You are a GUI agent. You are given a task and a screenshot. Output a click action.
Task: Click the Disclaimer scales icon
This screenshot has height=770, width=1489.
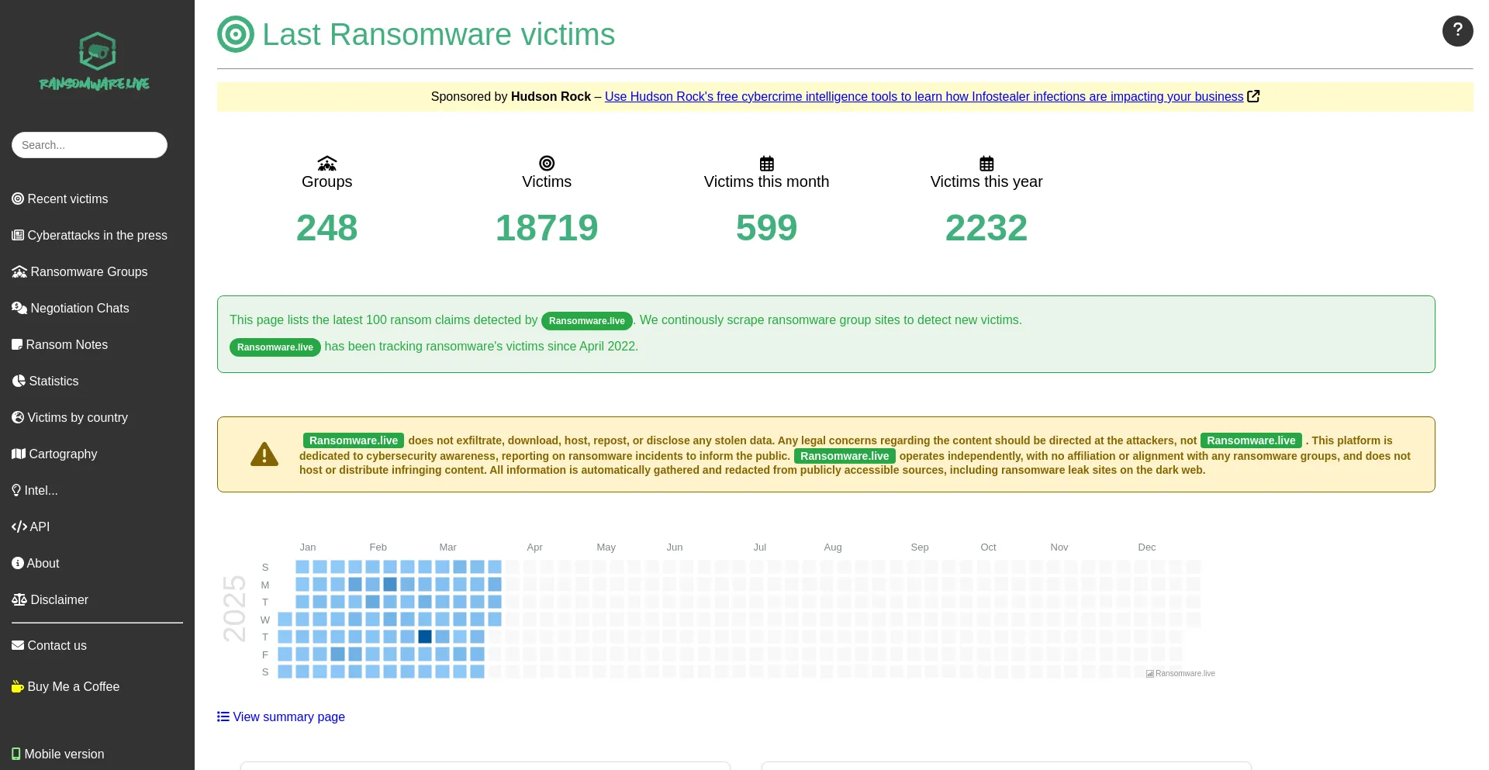coord(19,599)
